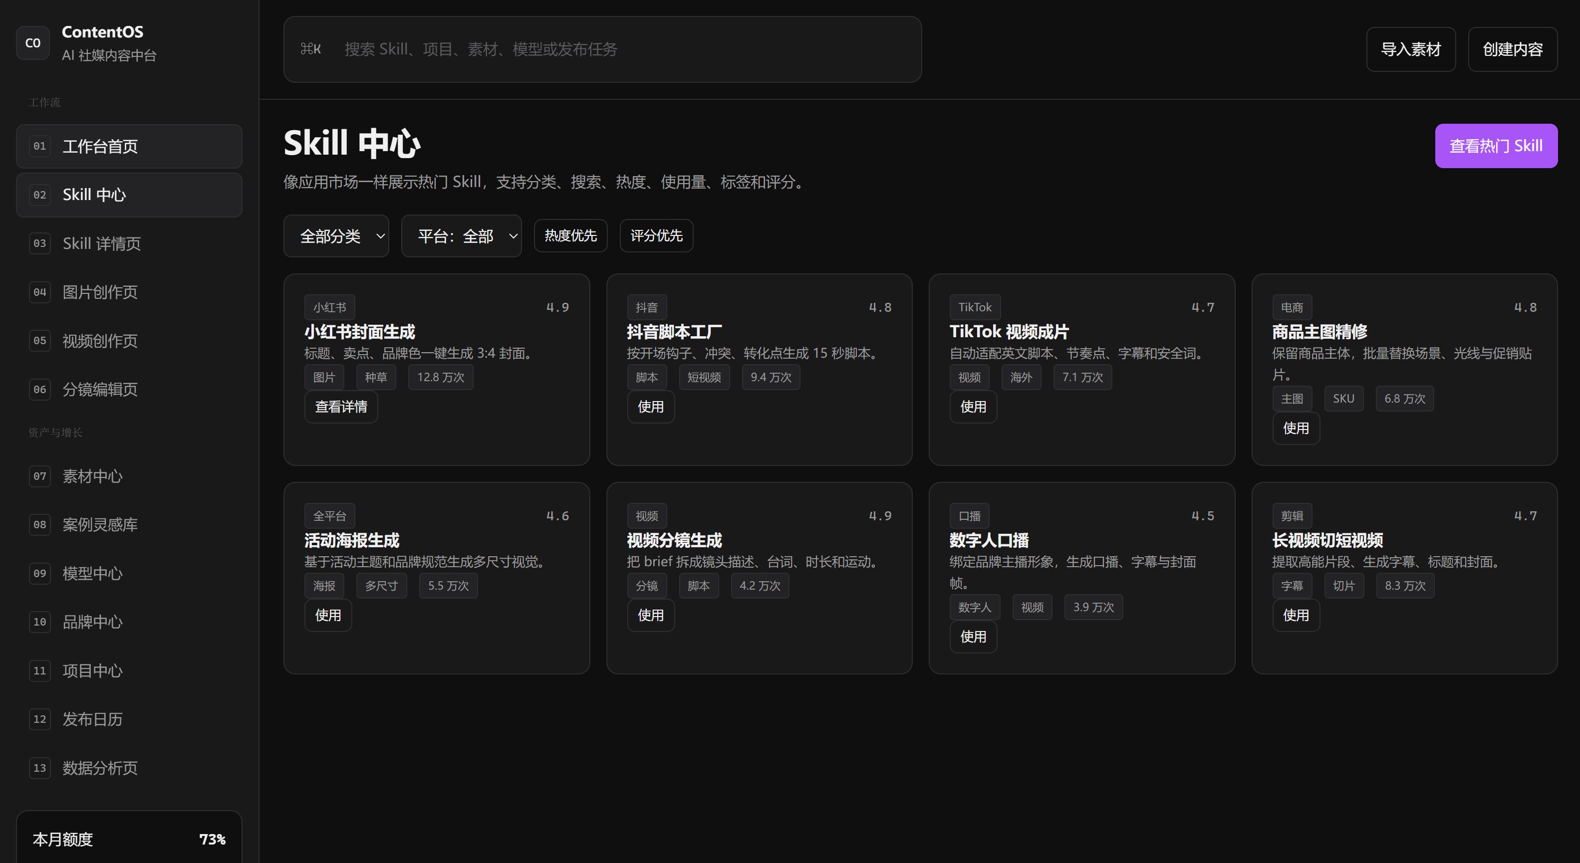Open the 全部分类 category dropdown
The width and height of the screenshot is (1580, 863).
pos(336,236)
